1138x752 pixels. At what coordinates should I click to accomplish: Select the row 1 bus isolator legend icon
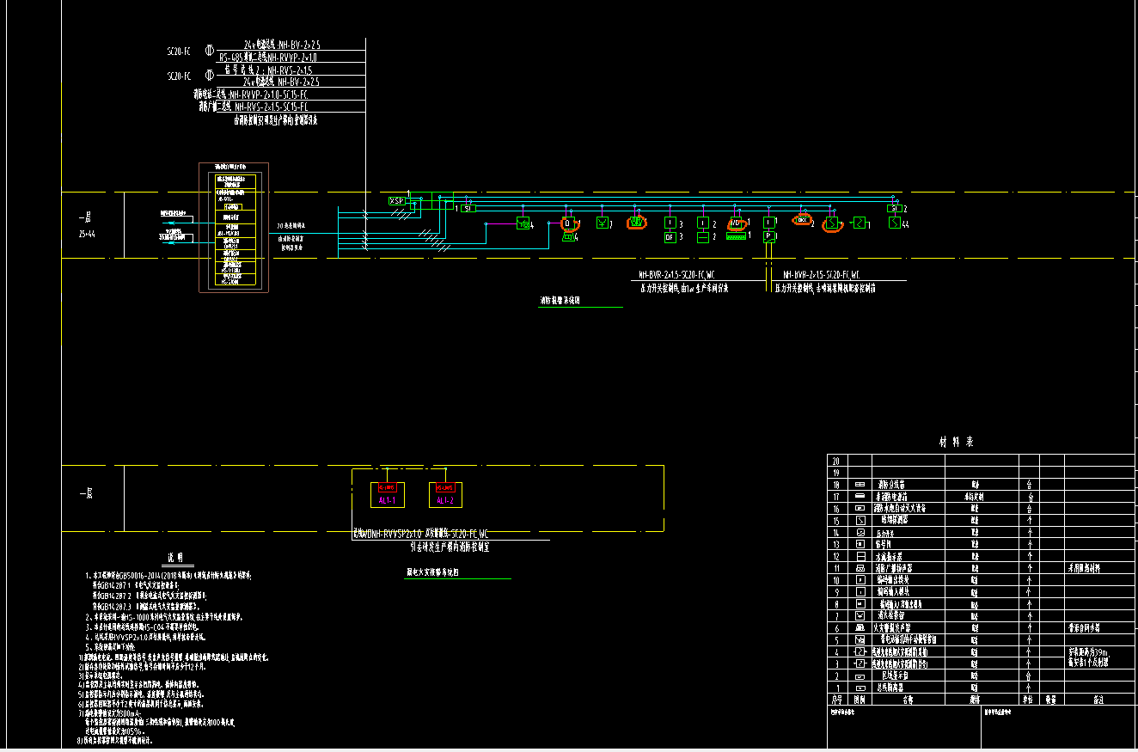(860, 688)
